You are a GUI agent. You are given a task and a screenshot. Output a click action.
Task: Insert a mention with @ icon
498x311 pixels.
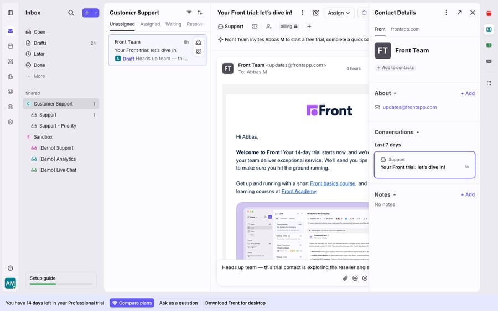(x=355, y=278)
